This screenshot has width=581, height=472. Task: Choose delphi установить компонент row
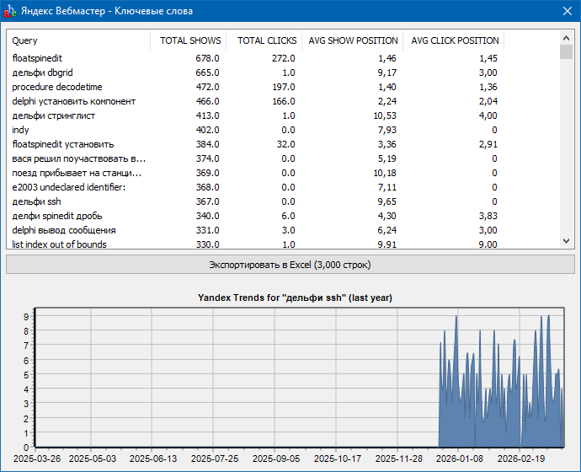pyautogui.click(x=73, y=101)
